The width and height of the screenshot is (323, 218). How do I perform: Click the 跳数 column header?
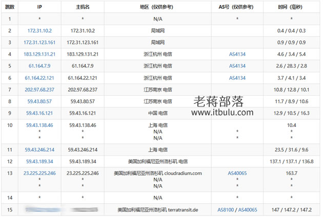[x=10, y=7]
